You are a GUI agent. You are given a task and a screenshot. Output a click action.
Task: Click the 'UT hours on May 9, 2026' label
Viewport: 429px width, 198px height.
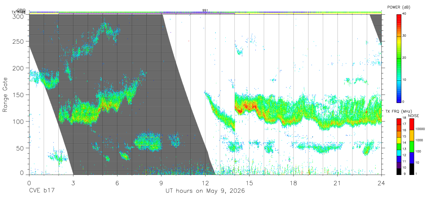tap(205, 191)
